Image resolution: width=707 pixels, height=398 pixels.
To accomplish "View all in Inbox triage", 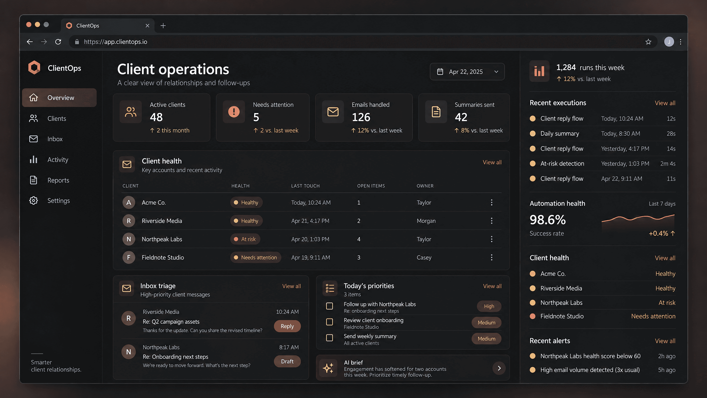I will (291, 286).
